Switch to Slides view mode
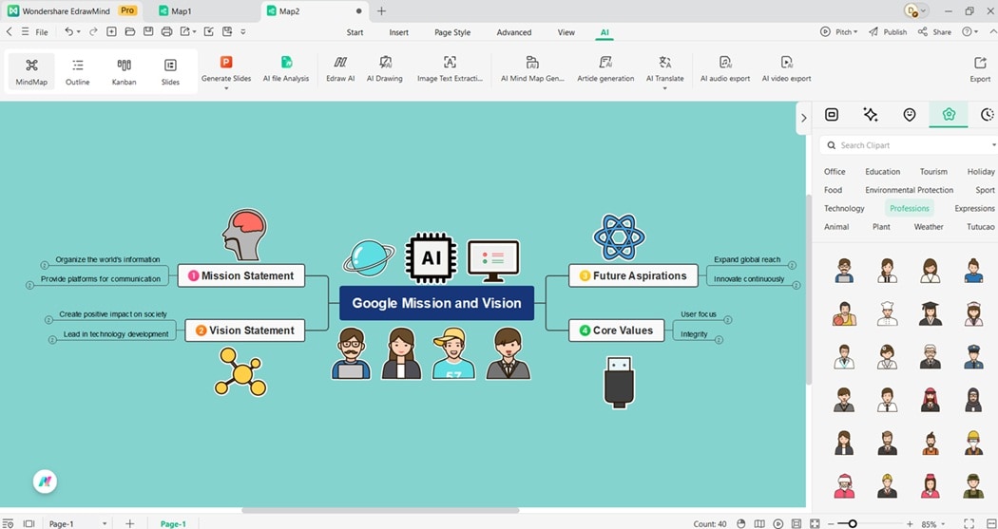This screenshot has width=998, height=529. tap(170, 71)
